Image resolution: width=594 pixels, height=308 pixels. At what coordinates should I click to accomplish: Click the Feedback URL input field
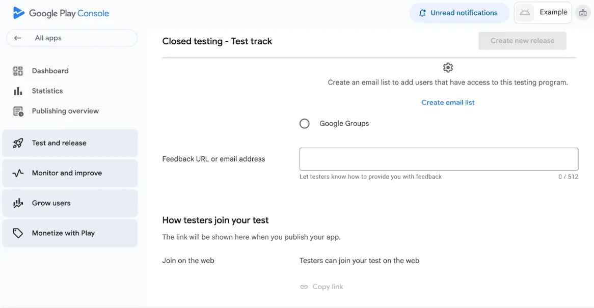point(438,159)
